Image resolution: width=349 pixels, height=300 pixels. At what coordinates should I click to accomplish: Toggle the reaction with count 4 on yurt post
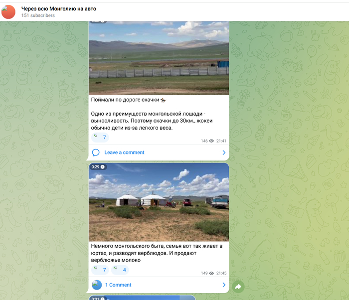[x=120, y=270]
